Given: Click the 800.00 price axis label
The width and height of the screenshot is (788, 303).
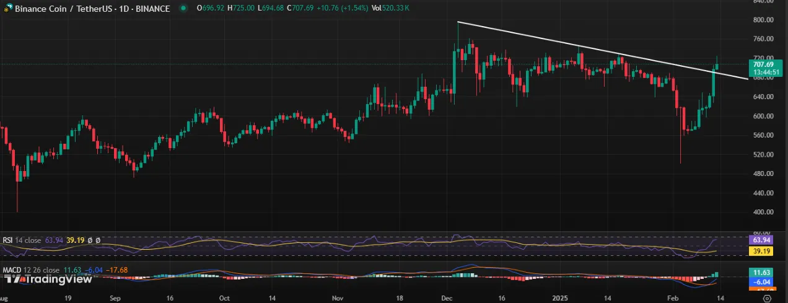Looking at the screenshot, I should pyautogui.click(x=763, y=20).
